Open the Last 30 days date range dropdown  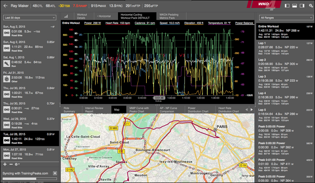[30, 18]
